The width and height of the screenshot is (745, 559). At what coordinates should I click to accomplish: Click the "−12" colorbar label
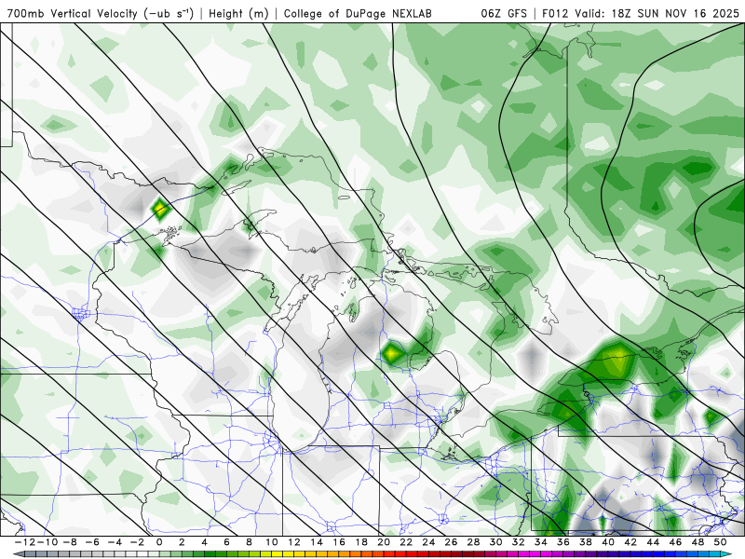pyautogui.click(x=24, y=542)
